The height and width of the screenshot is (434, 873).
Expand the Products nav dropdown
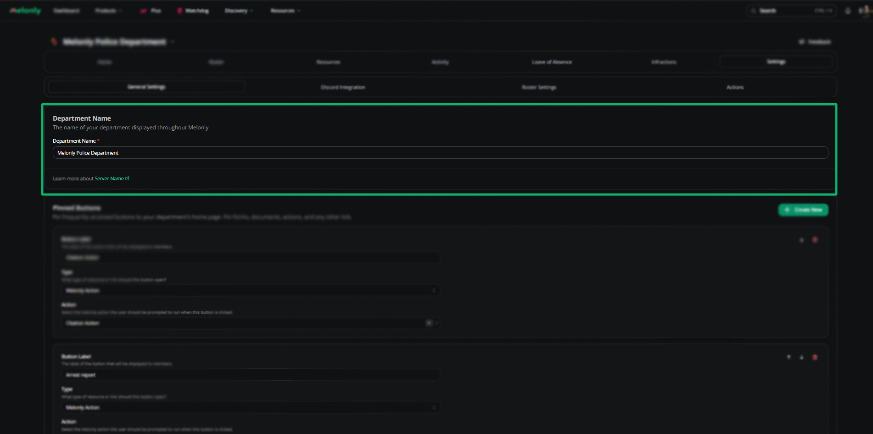(108, 11)
